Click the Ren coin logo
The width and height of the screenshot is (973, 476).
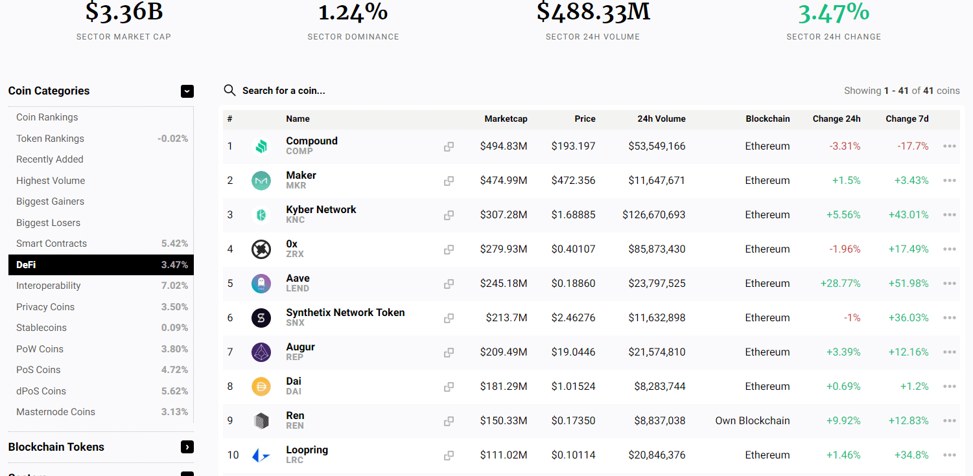[261, 421]
